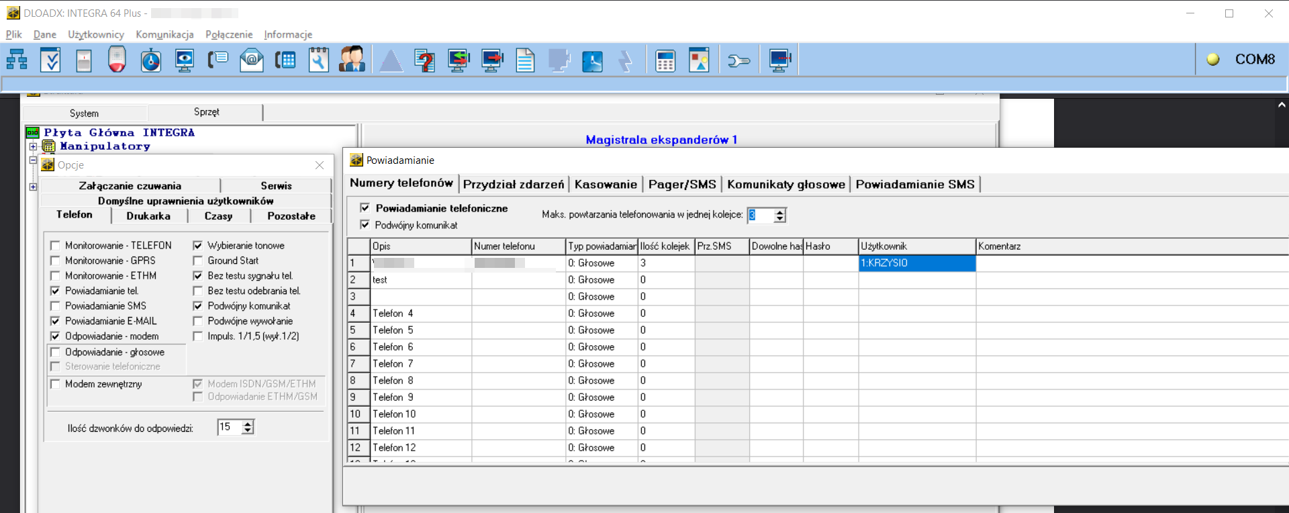Uncheck Powiadamianie tel. in Opcje
Viewport: 1289px width, 513px height.
55,291
